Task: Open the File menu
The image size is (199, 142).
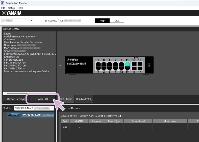Action: coord(3,8)
